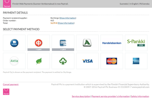Click the order number 463
This screenshot has width=152, height=99.
[x=52, y=20]
